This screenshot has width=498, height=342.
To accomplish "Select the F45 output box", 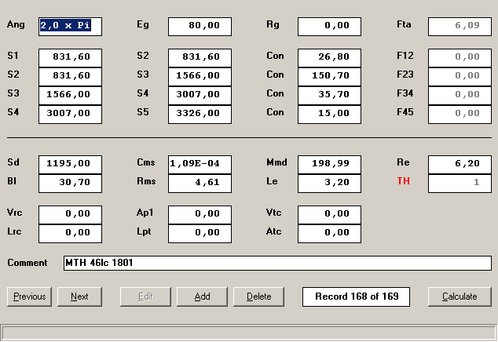I will point(460,115).
